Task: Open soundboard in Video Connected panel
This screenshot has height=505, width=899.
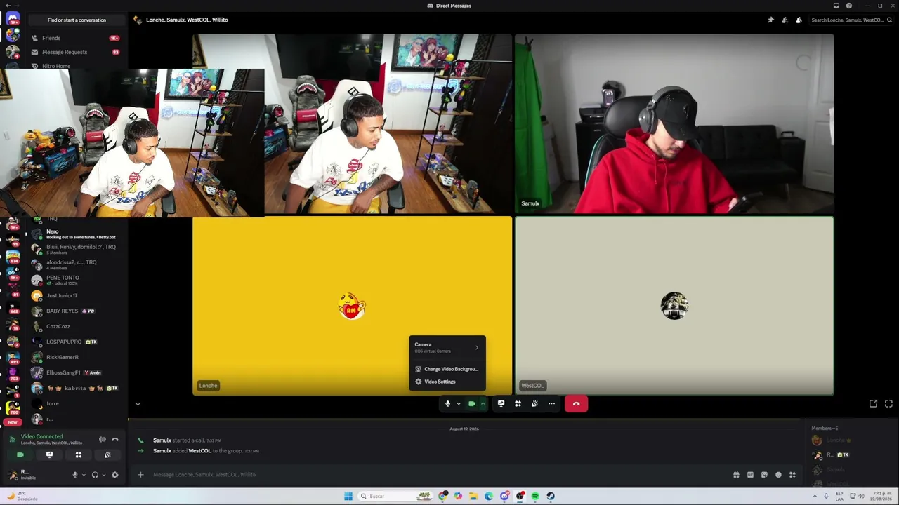Action: click(x=107, y=454)
